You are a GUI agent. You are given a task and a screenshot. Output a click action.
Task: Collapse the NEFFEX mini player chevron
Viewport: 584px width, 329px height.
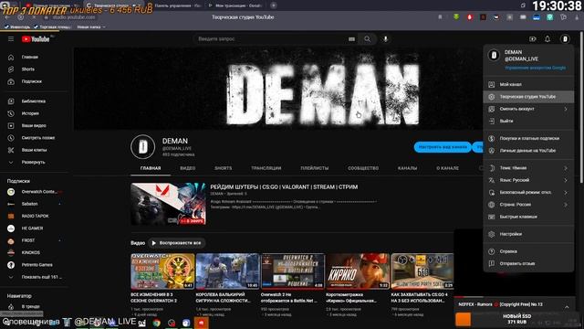coord(567,307)
